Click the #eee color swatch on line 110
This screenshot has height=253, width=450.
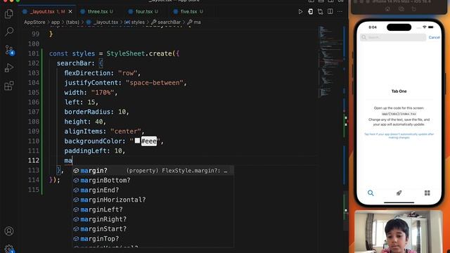coord(138,141)
